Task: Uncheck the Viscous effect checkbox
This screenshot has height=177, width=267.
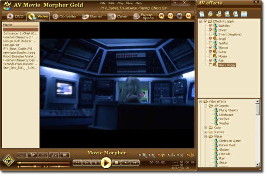Action: (x=210, y=47)
